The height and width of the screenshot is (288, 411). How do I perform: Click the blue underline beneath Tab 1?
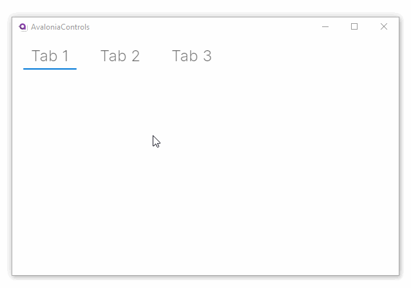50,68
